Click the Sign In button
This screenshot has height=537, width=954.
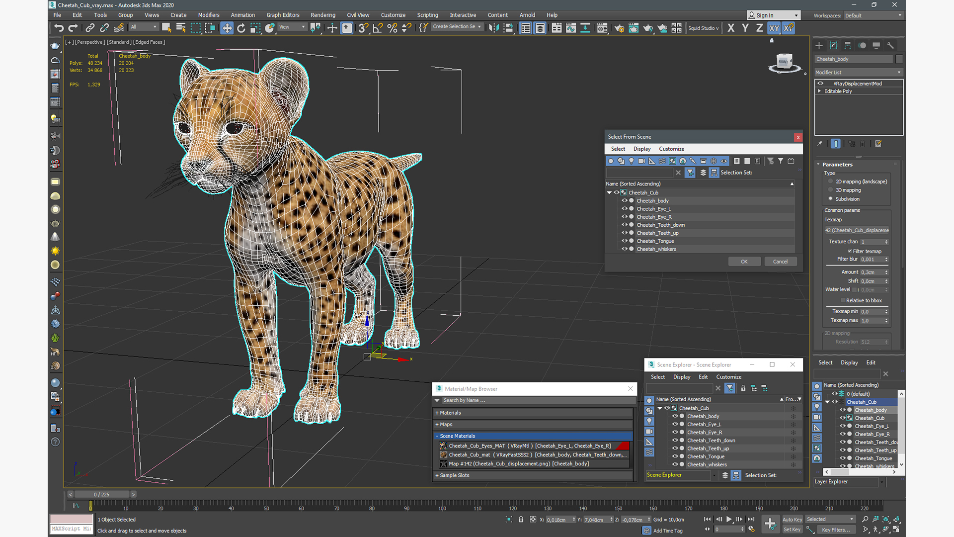point(774,15)
